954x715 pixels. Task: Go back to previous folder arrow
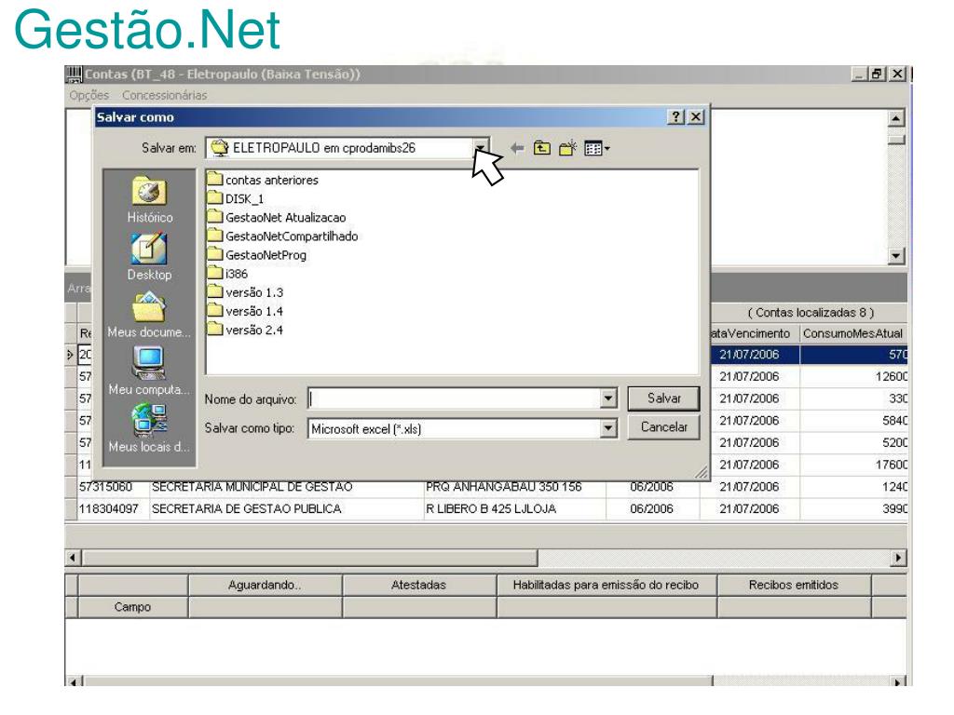[x=517, y=148]
